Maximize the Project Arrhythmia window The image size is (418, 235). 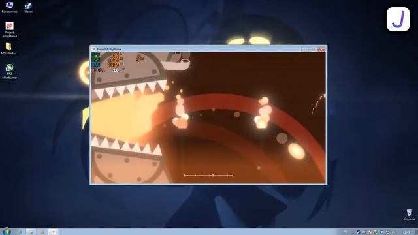(313, 49)
